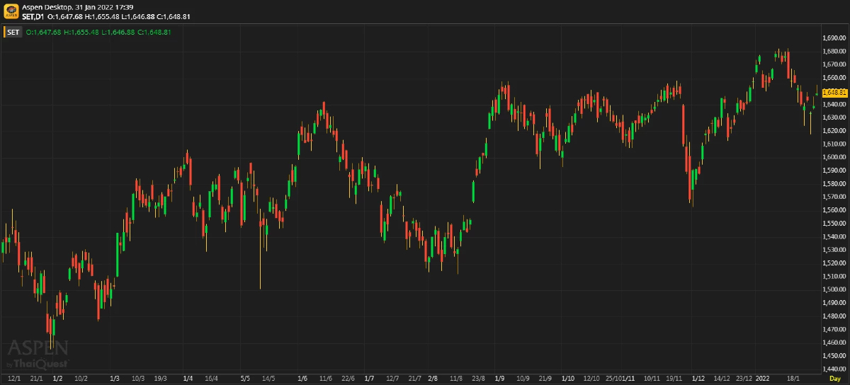Click the 5/5 date axis label
The width and height of the screenshot is (850, 385).
[245, 379]
